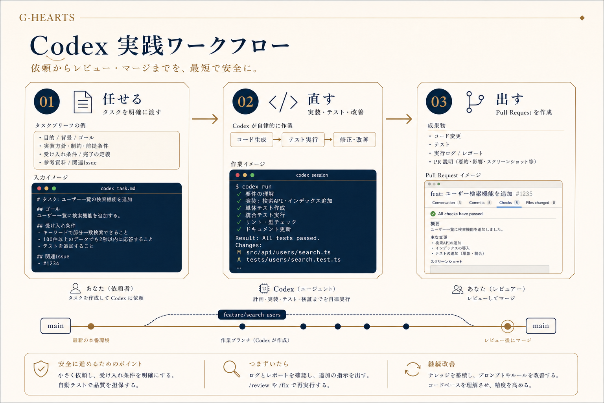Select the 01 step number badge
The height and width of the screenshot is (403, 604).
coord(47,102)
